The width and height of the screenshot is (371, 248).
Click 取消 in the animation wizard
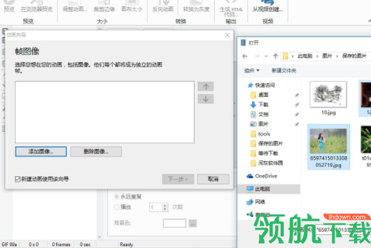[213, 179]
